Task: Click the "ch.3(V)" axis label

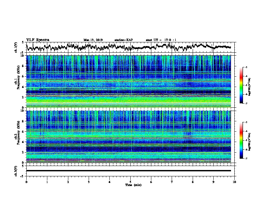Action: pos(16,171)
